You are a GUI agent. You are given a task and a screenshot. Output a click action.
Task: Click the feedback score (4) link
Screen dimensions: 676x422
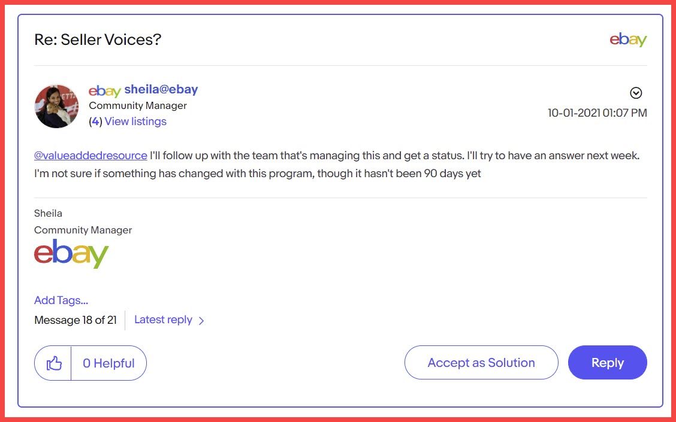(x=95, y=122)
